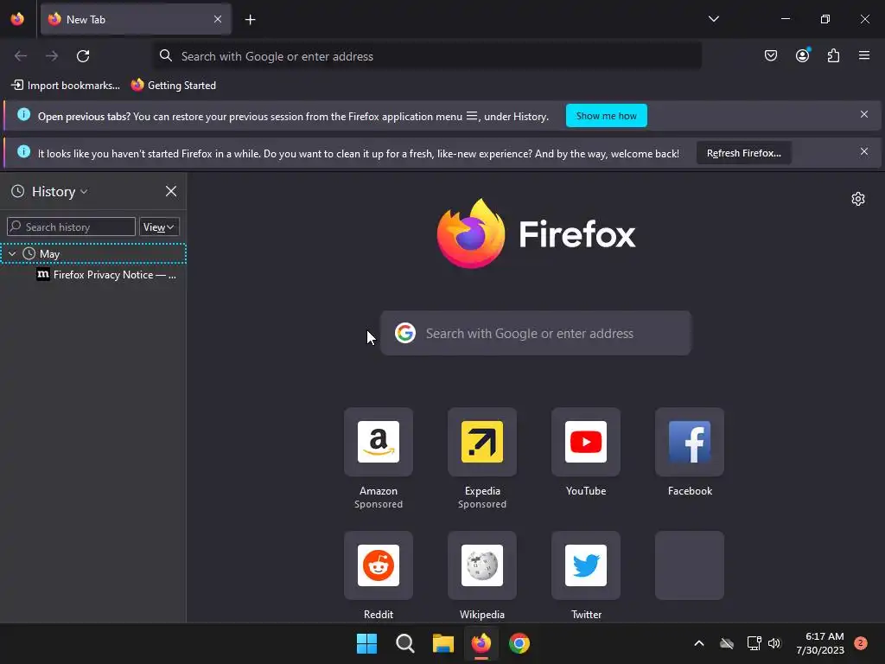
Task: Click Import bookmarks in bookmarks toolbar
Action: pyautogui.click(x=66, y=86)
